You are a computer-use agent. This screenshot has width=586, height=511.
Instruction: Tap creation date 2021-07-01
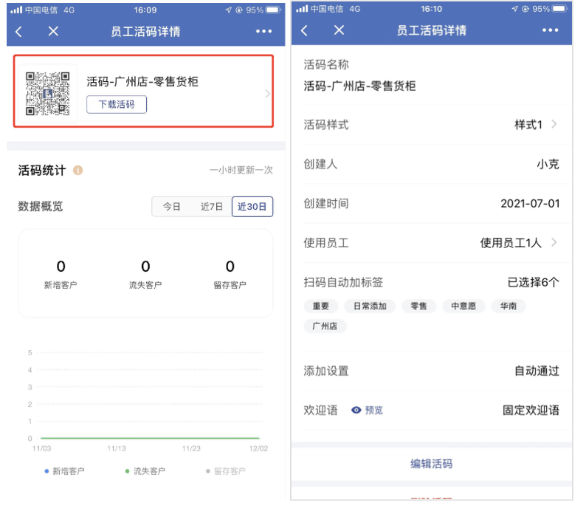click(530, 204)
